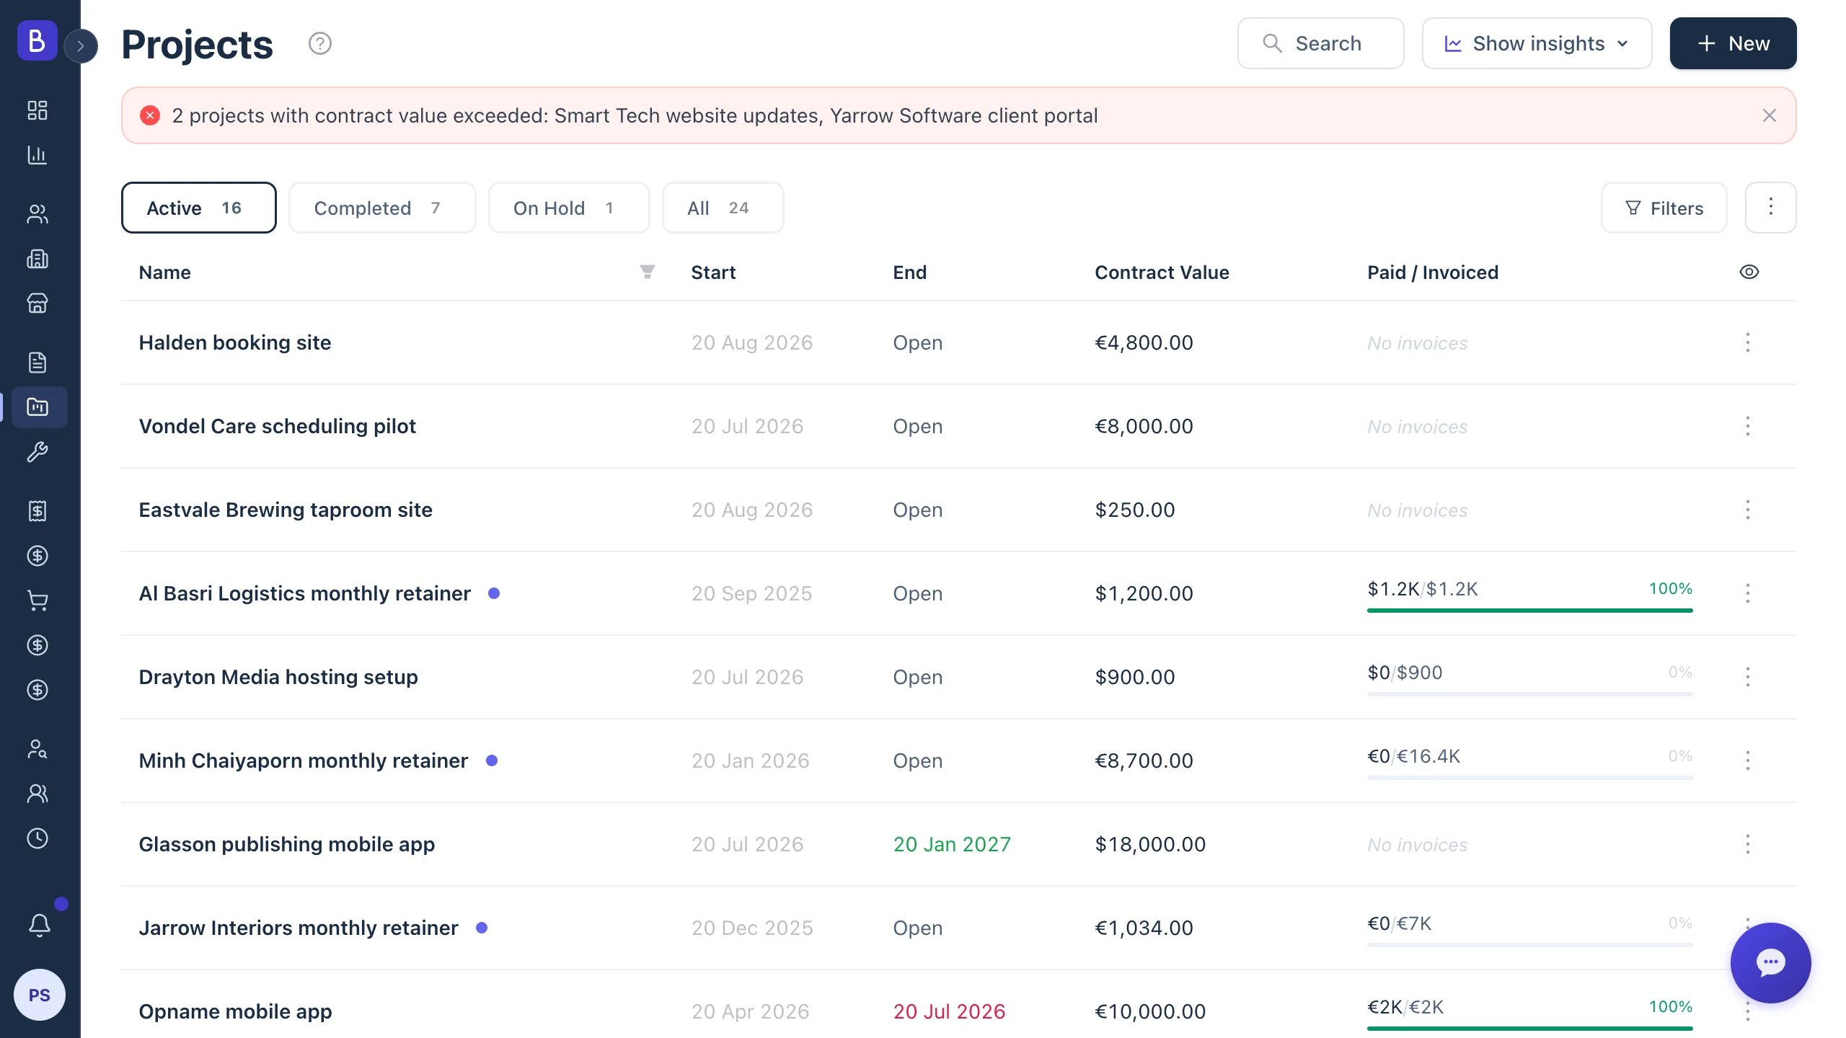Click the help question mark next to Projects
The image size is (1846, 1038).
[320, 44]
